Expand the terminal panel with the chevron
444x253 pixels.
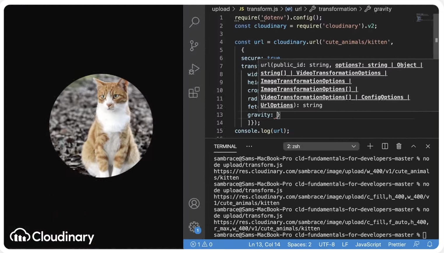tap(413, 146)
